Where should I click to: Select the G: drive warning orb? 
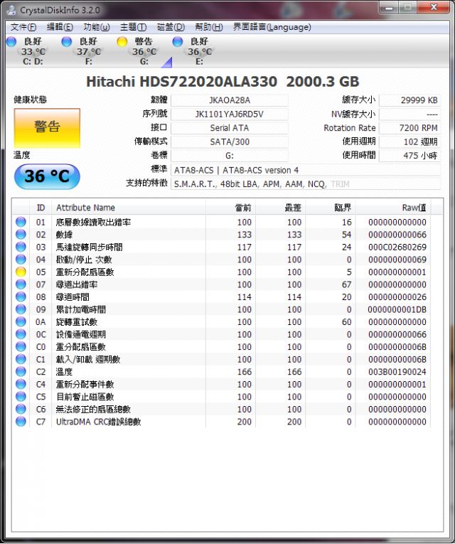coord(122,42)
